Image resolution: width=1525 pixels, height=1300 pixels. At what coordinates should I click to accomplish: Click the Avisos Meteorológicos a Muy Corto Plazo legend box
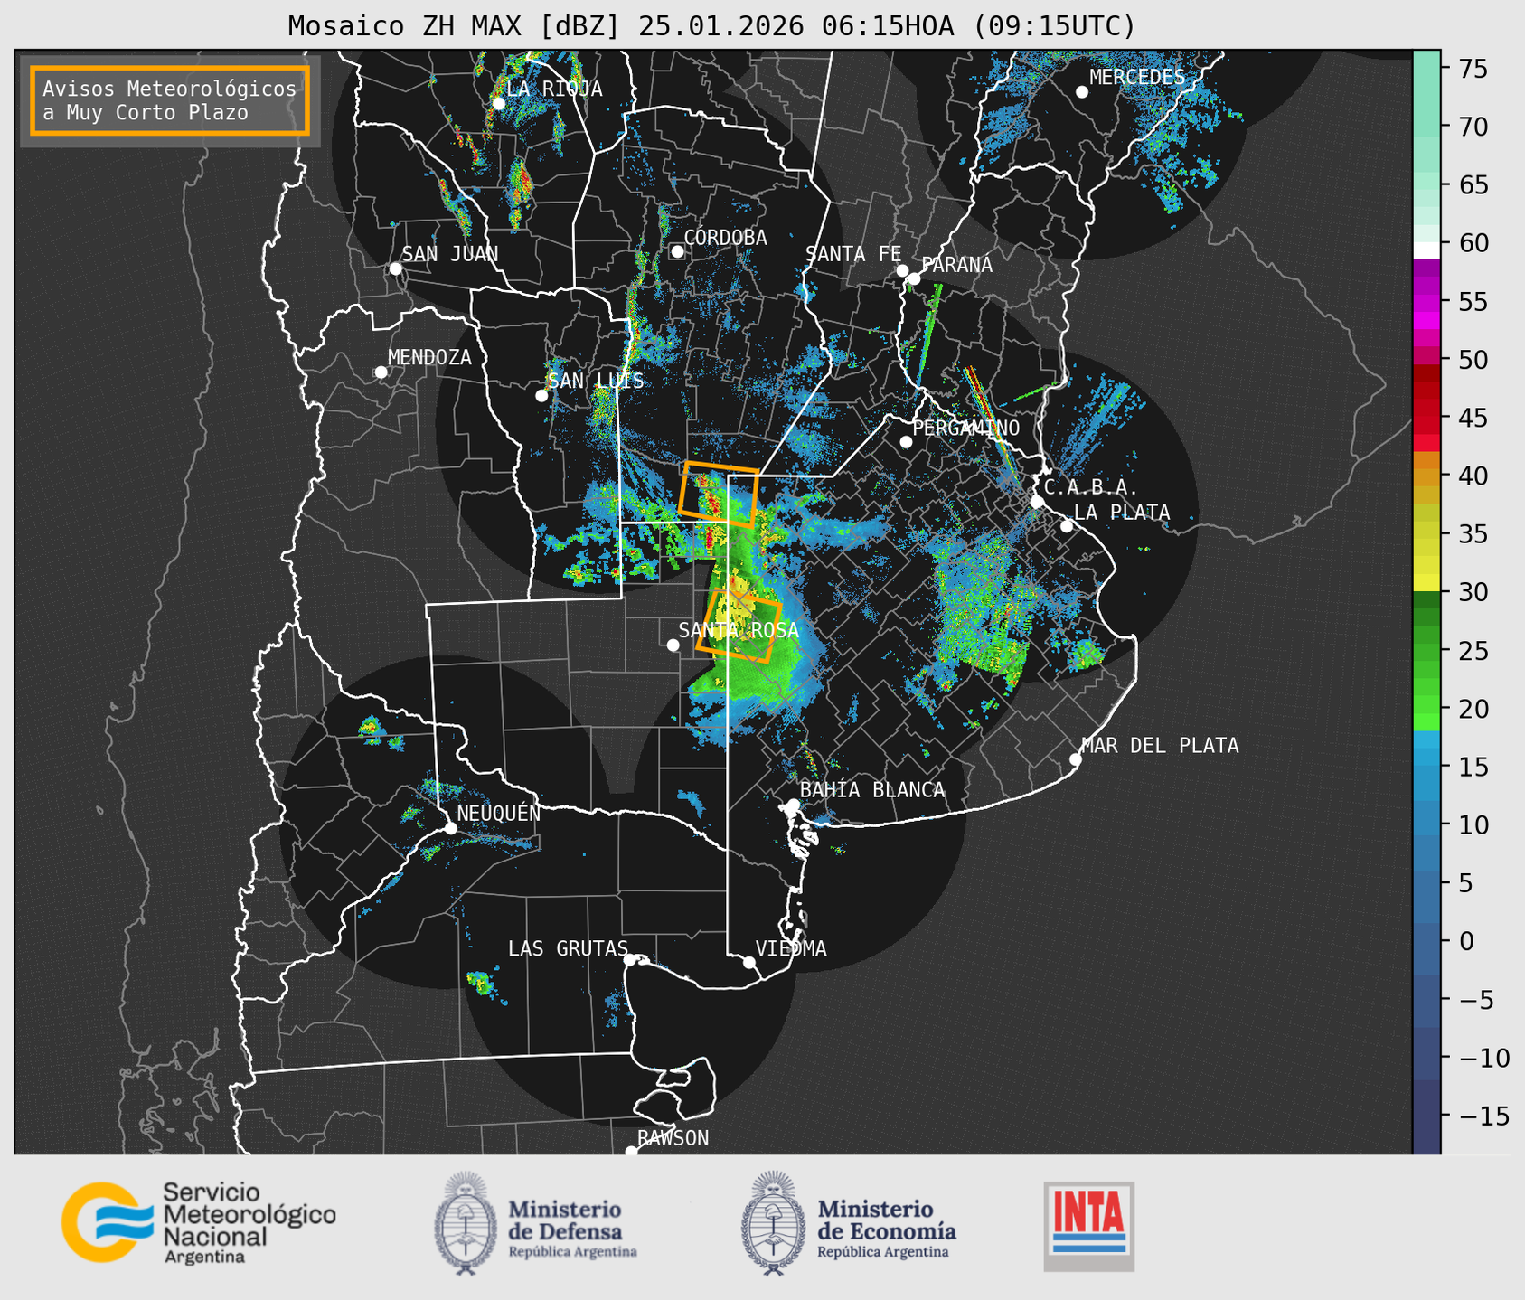170,100
